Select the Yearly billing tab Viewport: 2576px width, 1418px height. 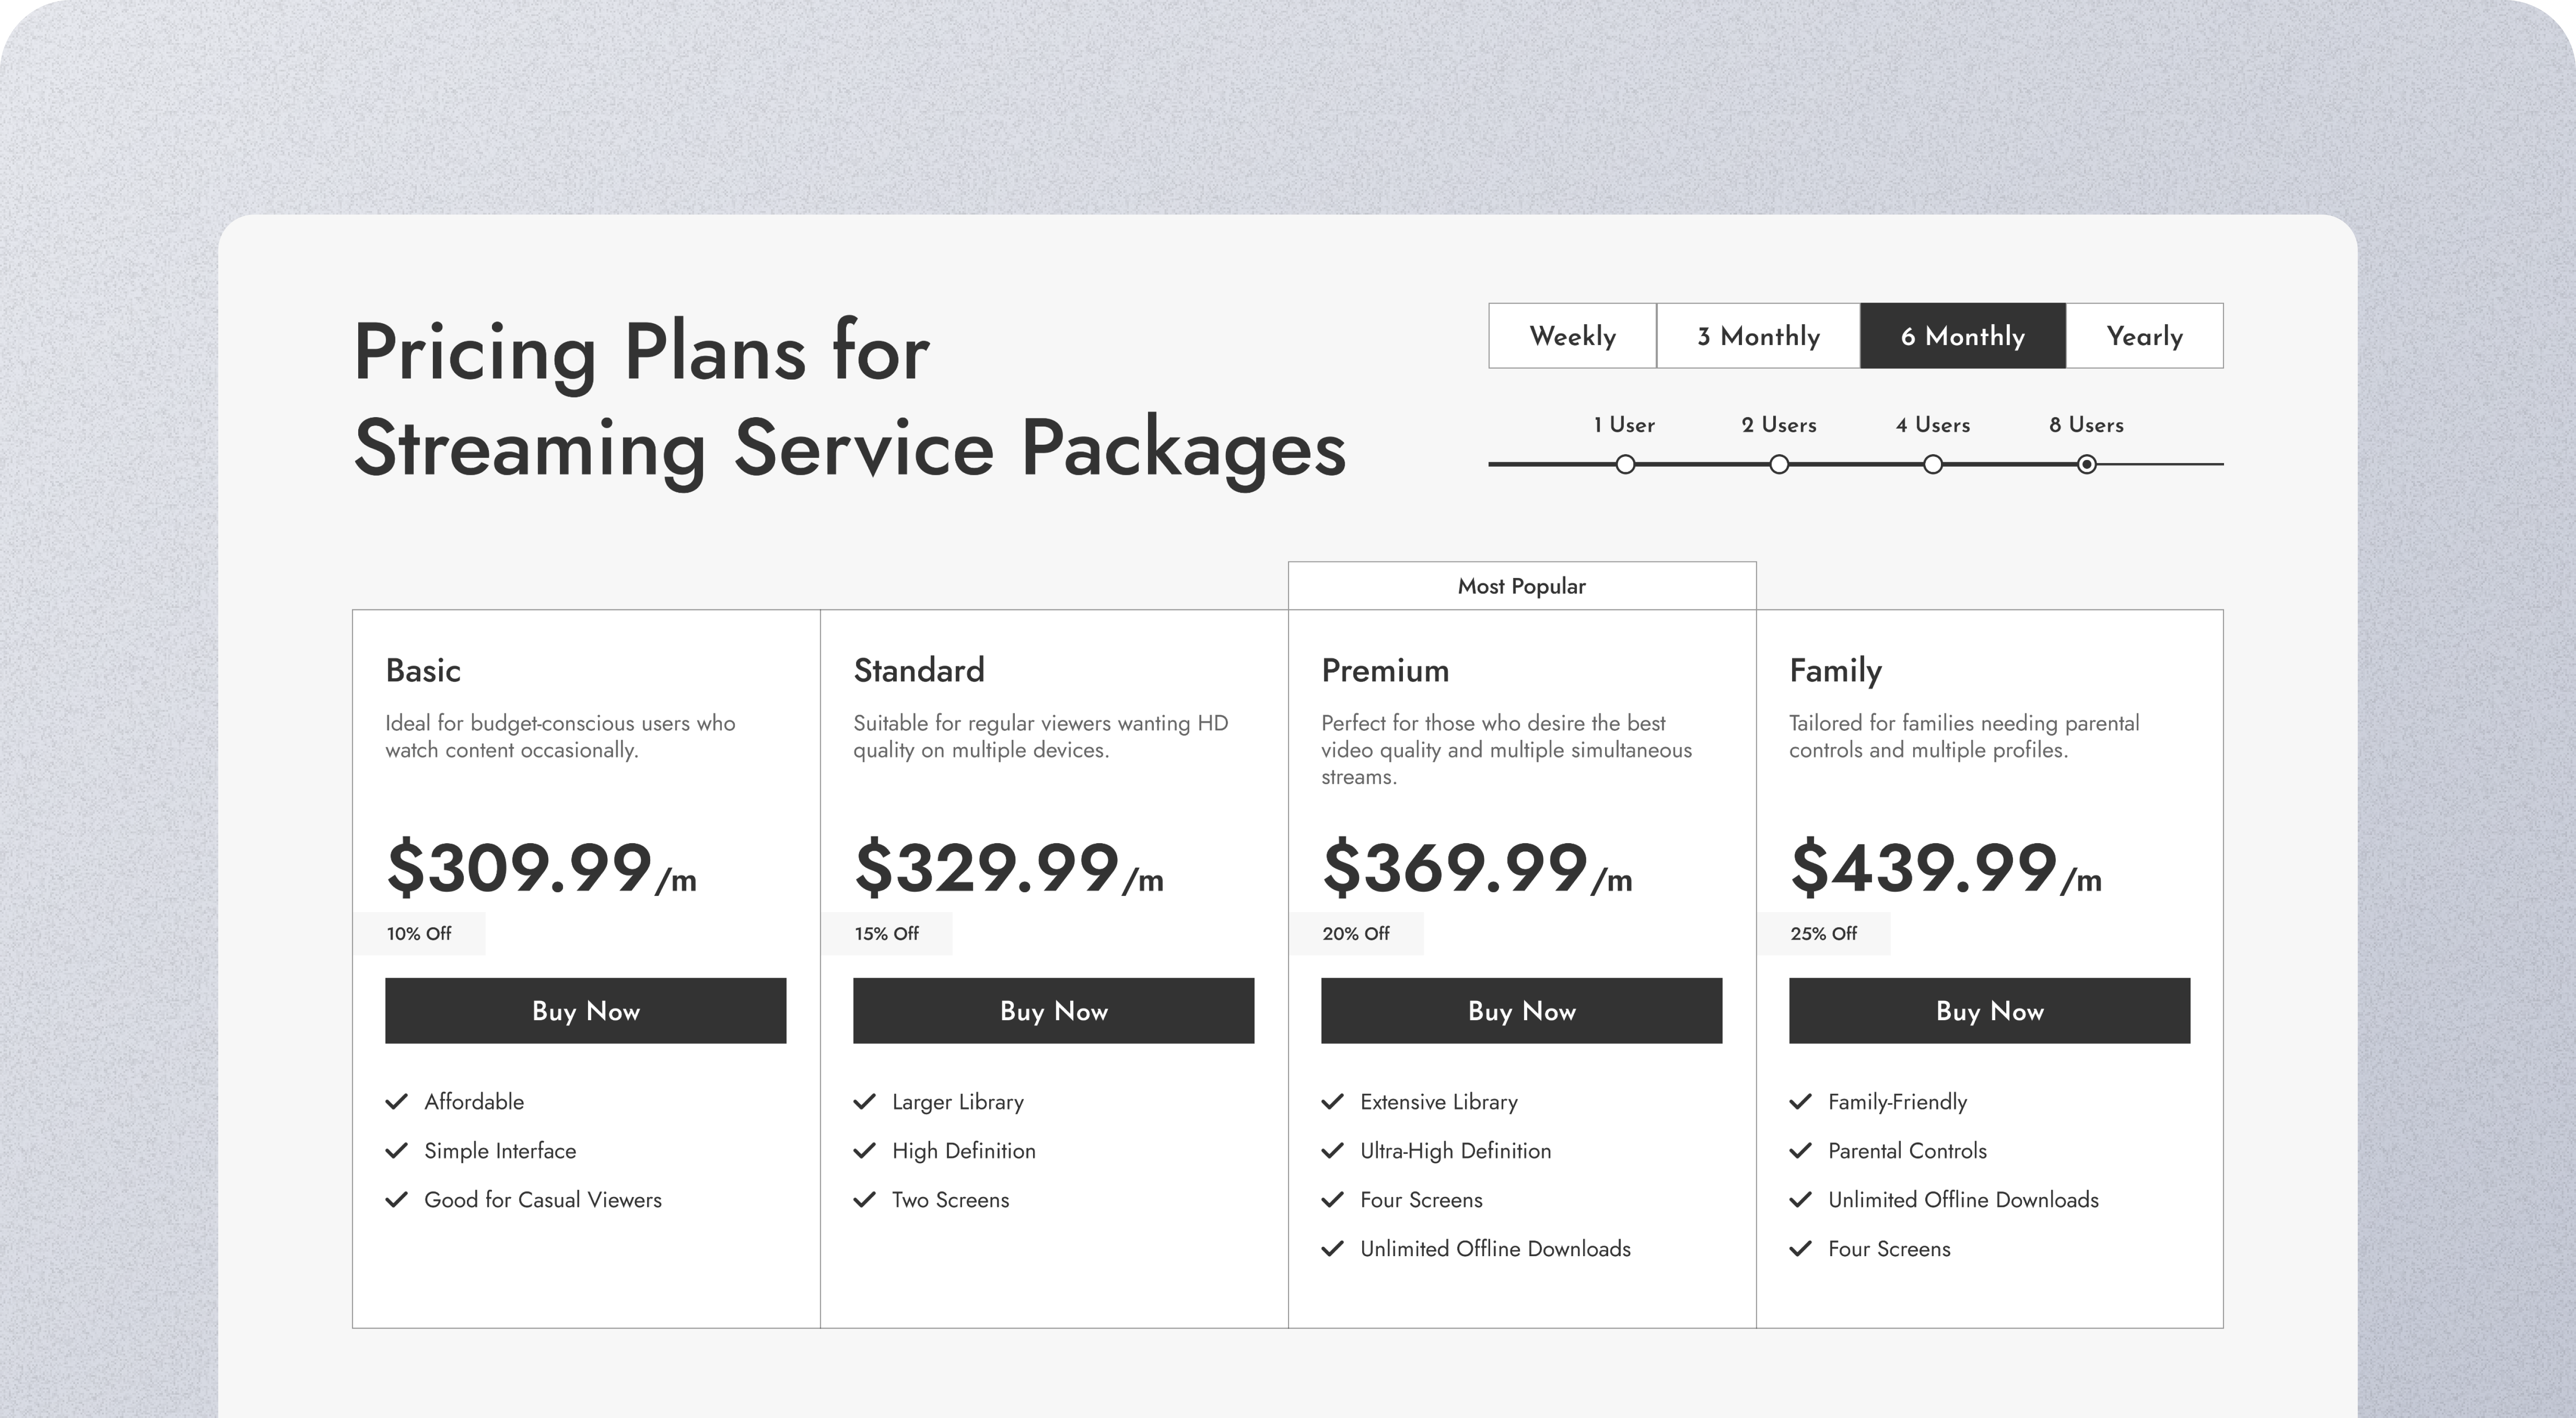[2145, 336]
